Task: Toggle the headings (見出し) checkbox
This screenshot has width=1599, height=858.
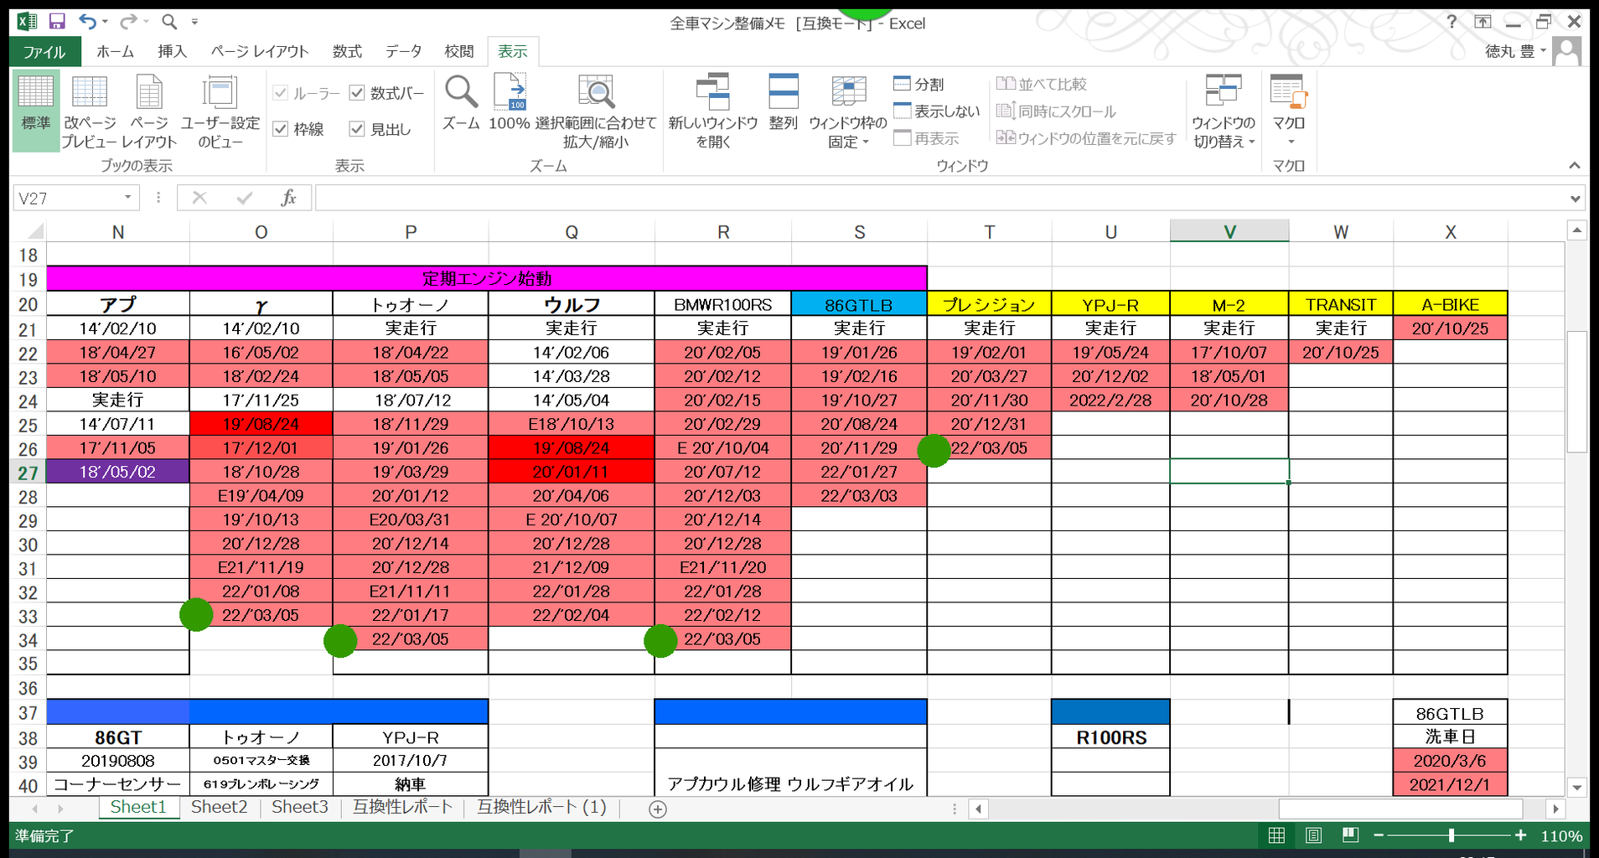Action: [357, 129]
